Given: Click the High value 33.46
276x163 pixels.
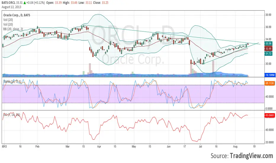Looking at the screenshot, I should (x=74, y=3).
